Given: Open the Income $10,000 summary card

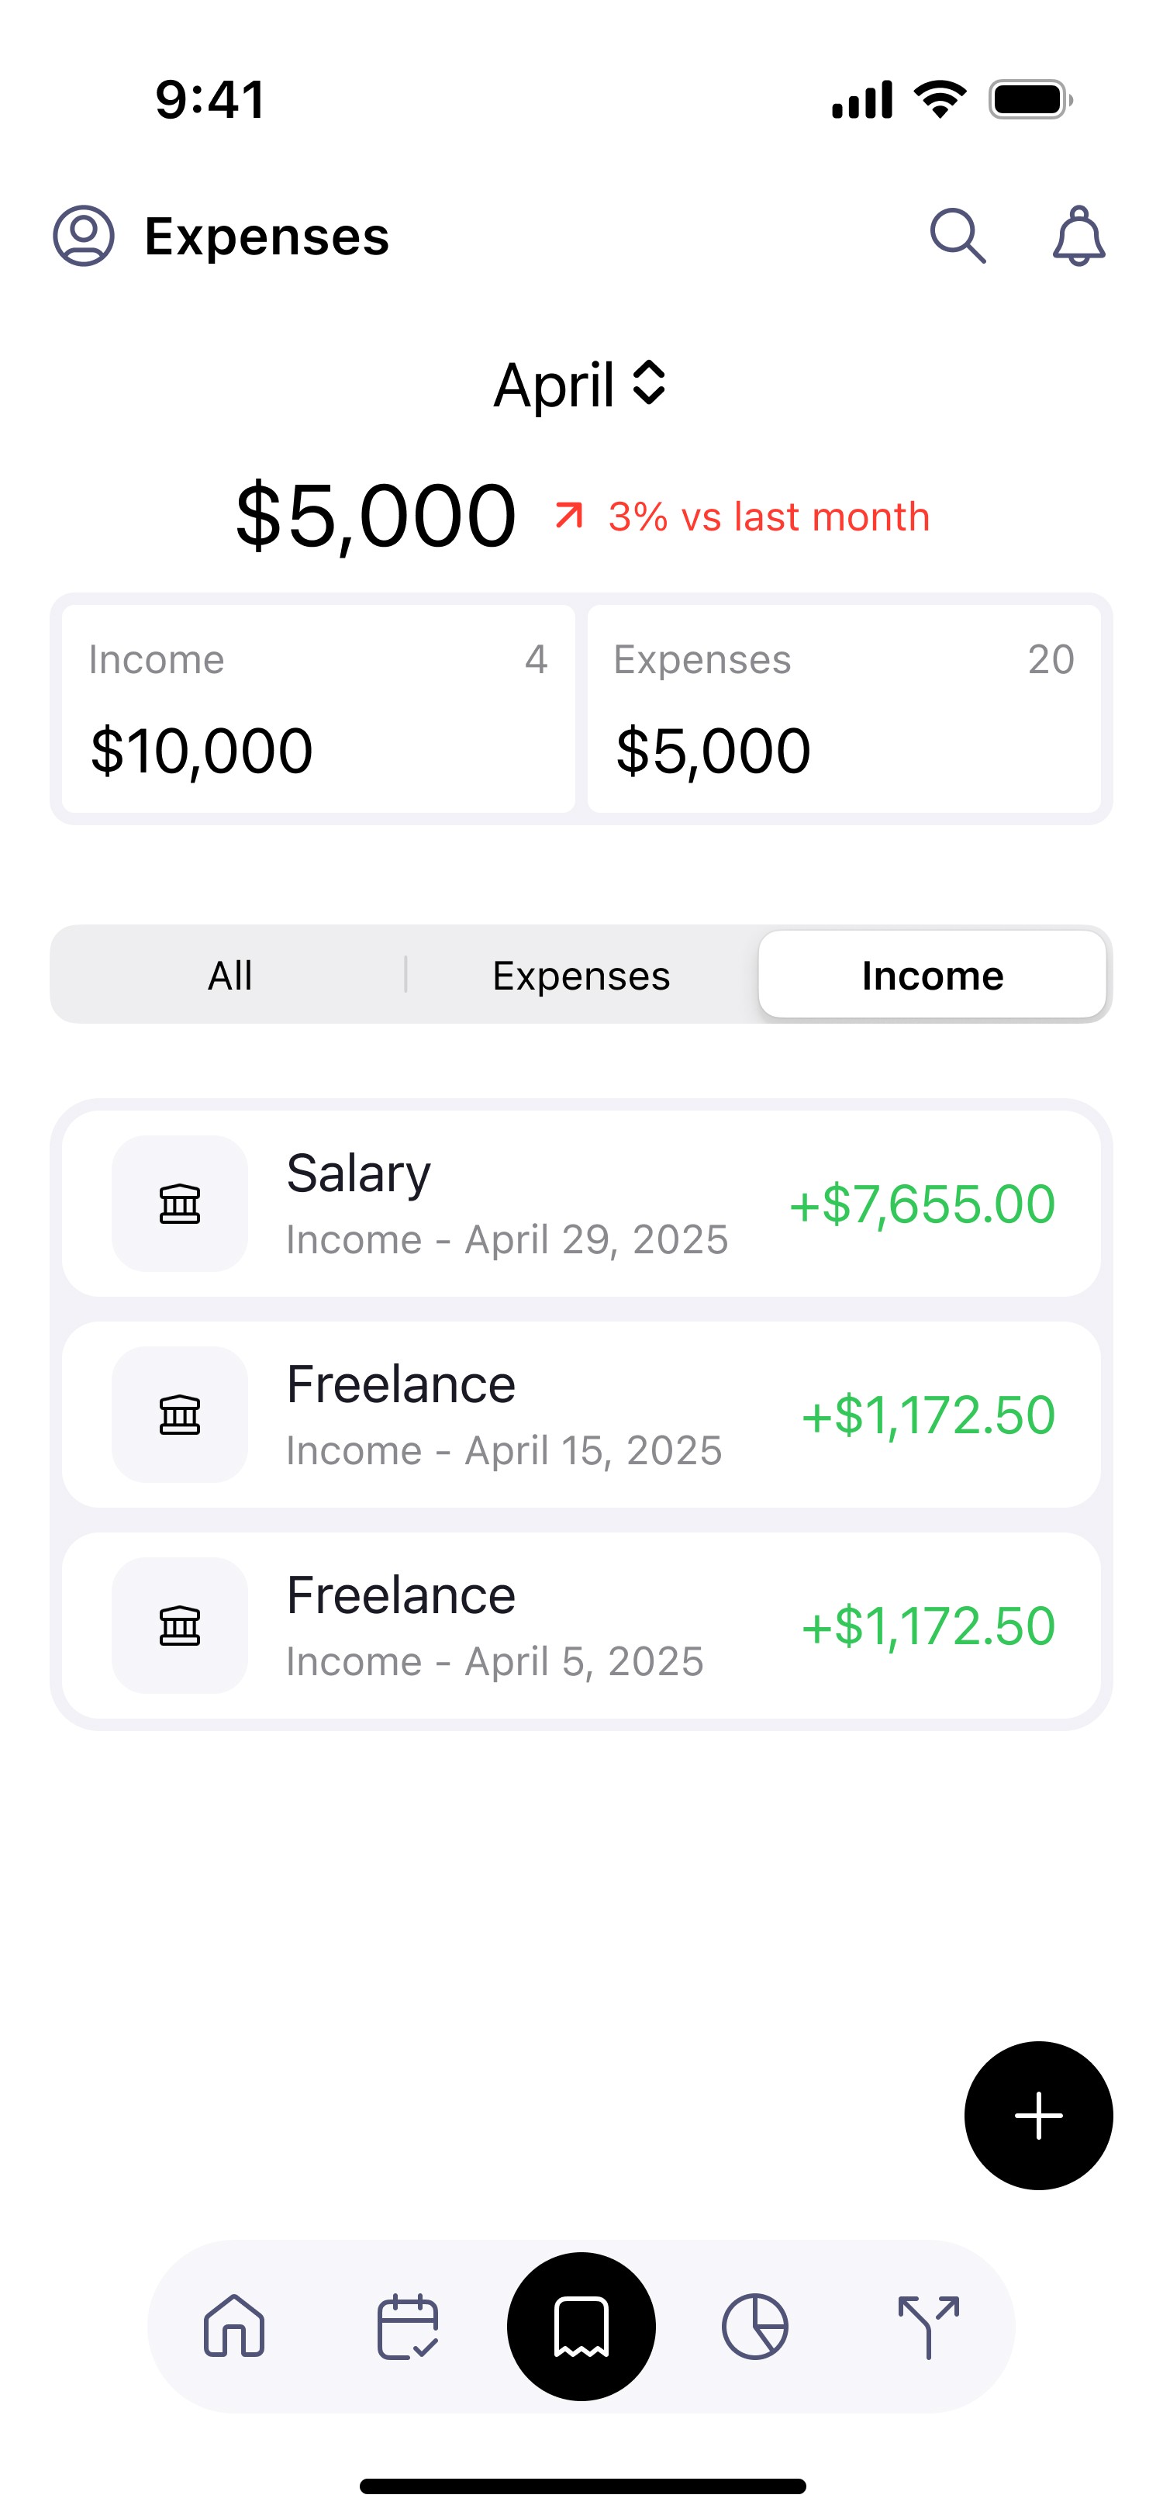Looking at the screenshot, I should coord(319,709).
